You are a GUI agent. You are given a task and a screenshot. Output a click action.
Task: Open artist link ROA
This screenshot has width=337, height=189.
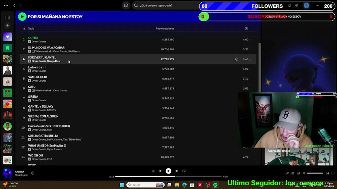[50, 159]
